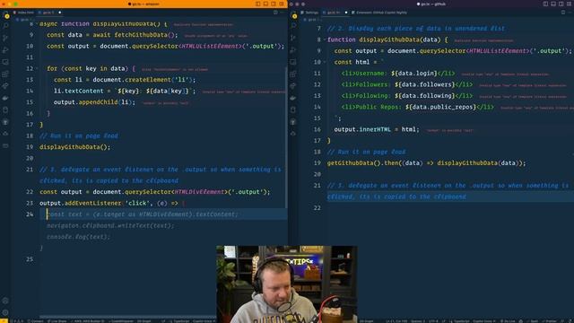Open Source Control in left amazon window
This screenshot has height=323, width=574.
click(x=5, y=38)
